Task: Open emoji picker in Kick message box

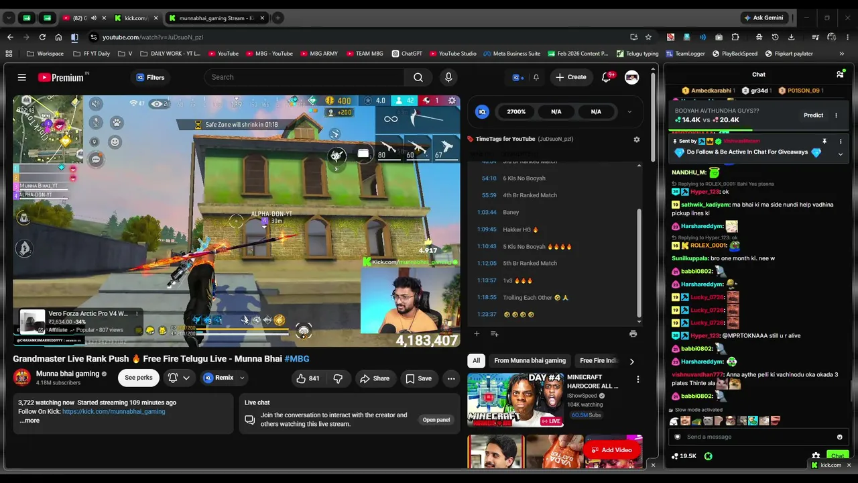Action: click(839, 437)
